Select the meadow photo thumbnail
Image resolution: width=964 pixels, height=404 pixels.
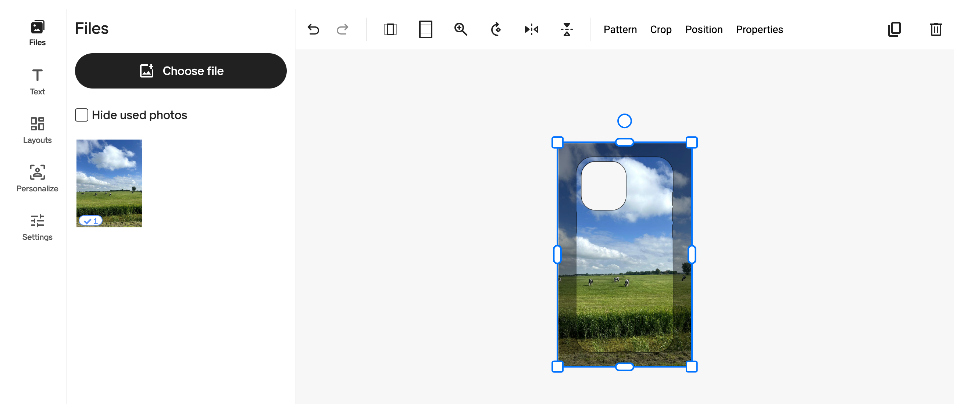click(109, 183)
